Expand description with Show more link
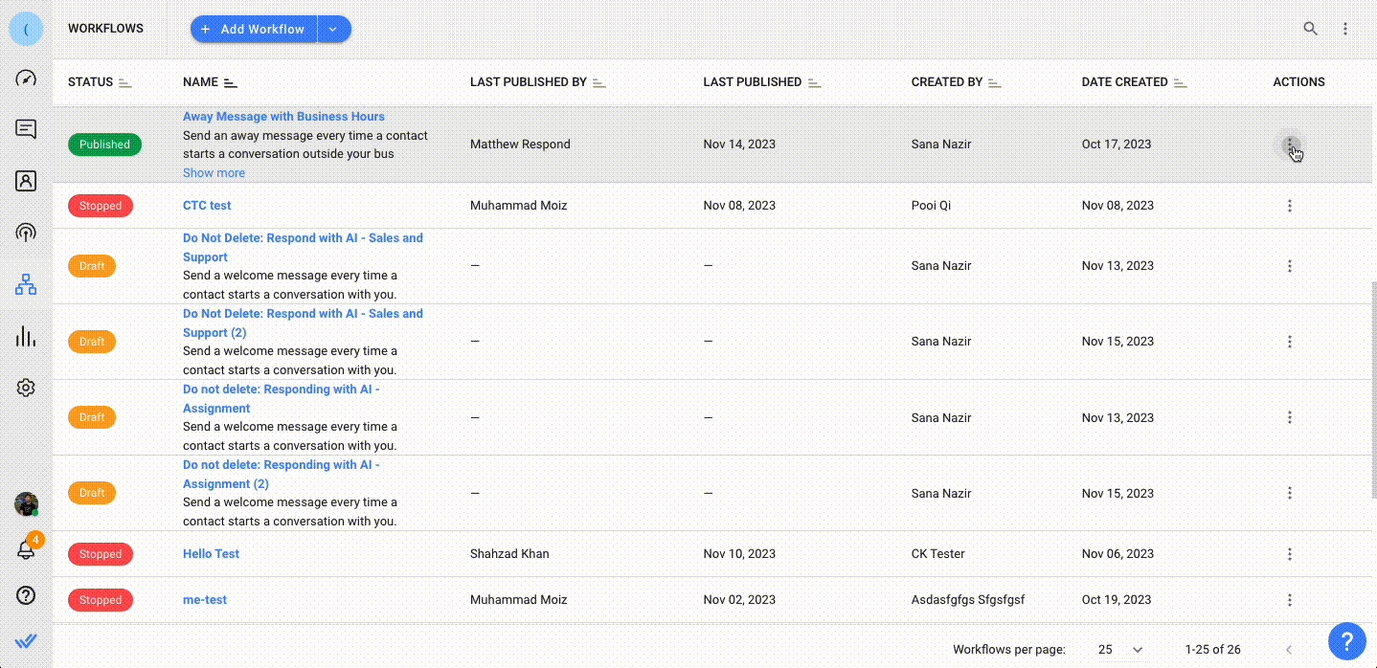The image size is (1377, 668). [x=214, y=173]
